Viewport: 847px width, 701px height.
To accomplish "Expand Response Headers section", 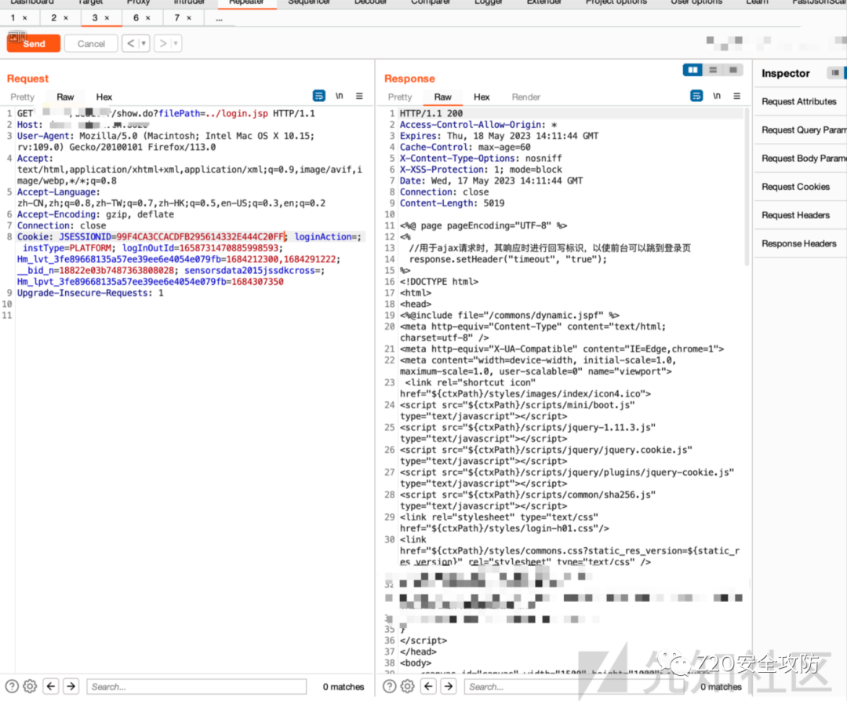I will (x=799, y=243).
